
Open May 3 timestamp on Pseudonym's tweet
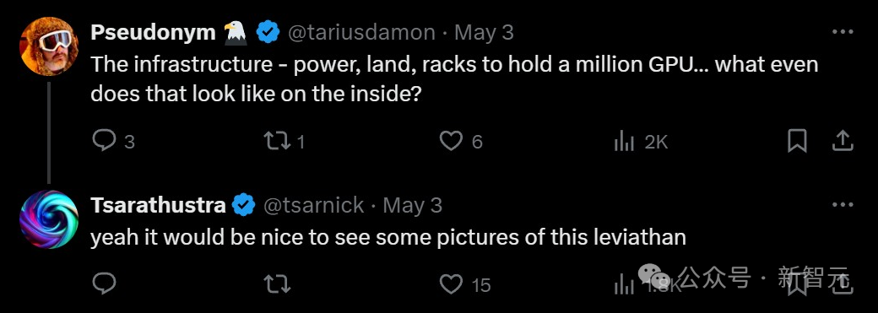pos(484,32)
